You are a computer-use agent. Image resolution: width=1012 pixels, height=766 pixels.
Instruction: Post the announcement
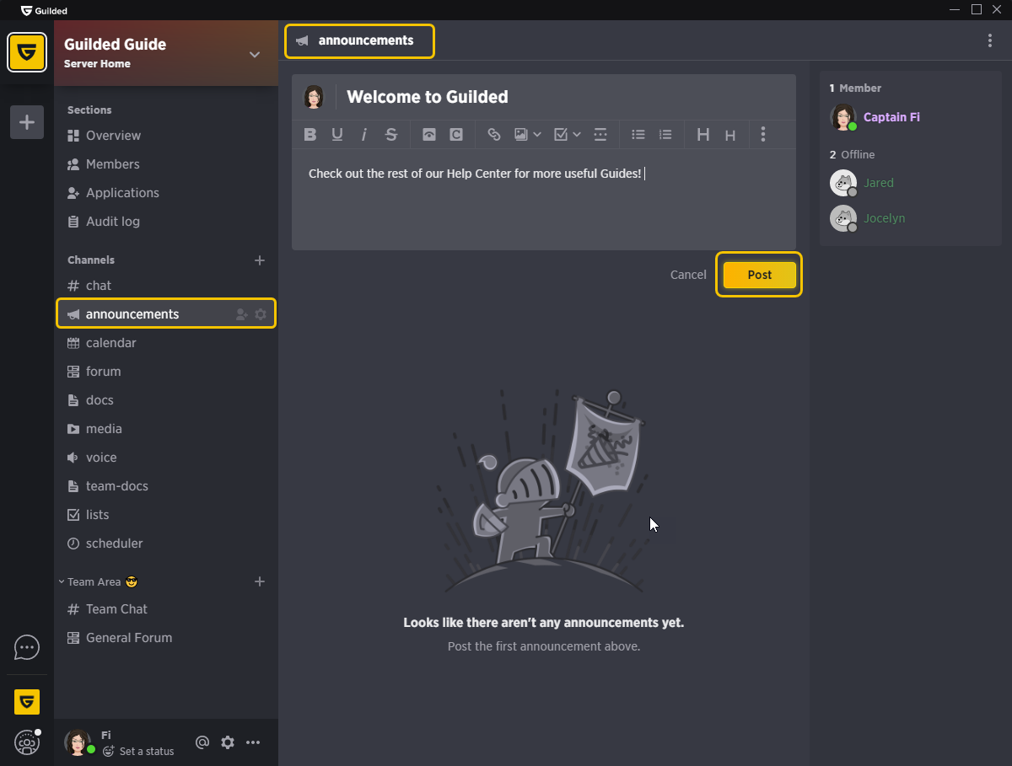coord(759,275)
